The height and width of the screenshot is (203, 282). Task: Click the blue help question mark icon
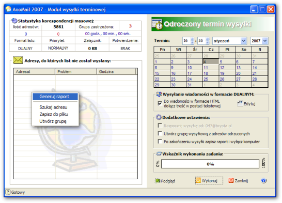point(263,180)
